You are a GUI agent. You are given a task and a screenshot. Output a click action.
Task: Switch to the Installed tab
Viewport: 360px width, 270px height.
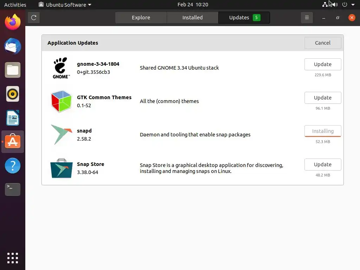pos(192,18)
